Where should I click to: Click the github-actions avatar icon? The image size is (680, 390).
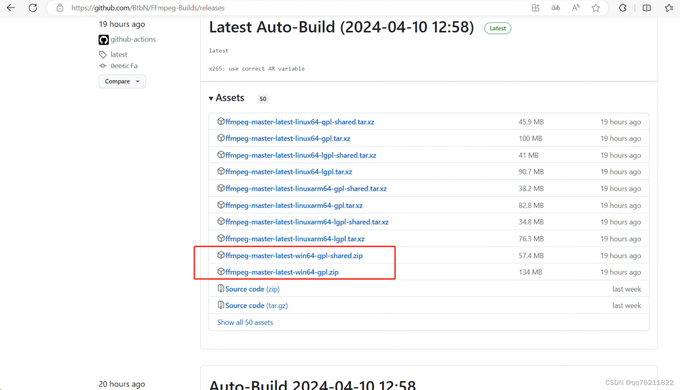click(104, 40)
